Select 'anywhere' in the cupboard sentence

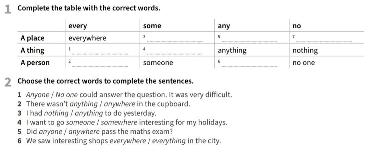(120, 104)
